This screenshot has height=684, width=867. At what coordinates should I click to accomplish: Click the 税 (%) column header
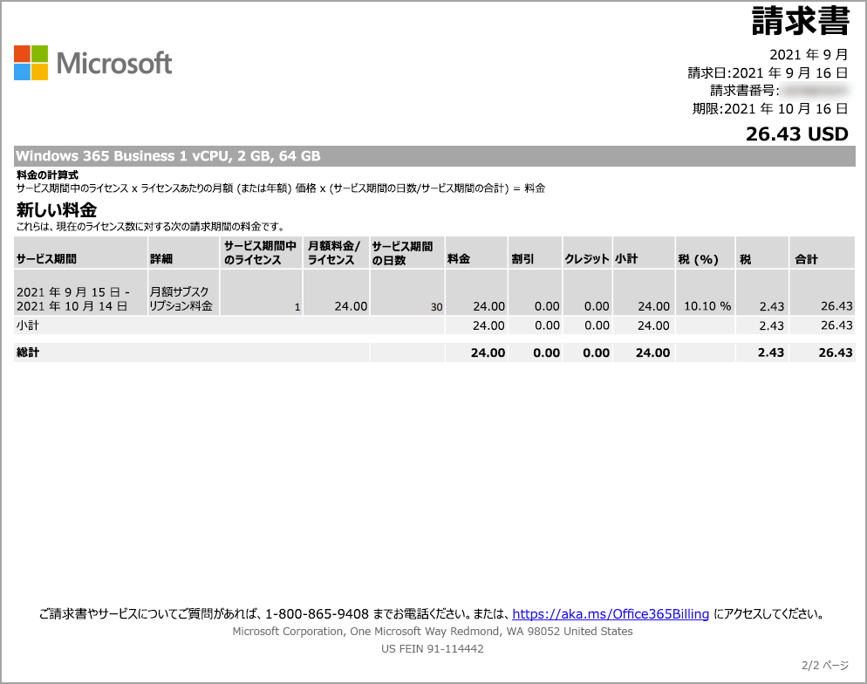click(705, 253)
